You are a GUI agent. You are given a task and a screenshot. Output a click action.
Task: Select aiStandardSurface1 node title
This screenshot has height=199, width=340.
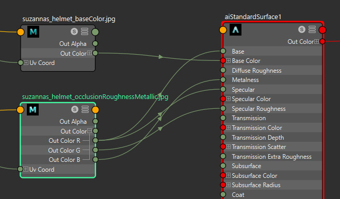(253, 16)
